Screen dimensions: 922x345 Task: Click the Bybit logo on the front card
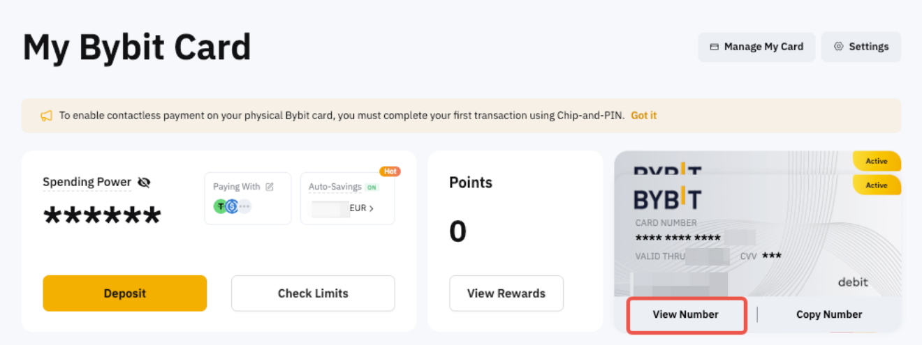667,199
